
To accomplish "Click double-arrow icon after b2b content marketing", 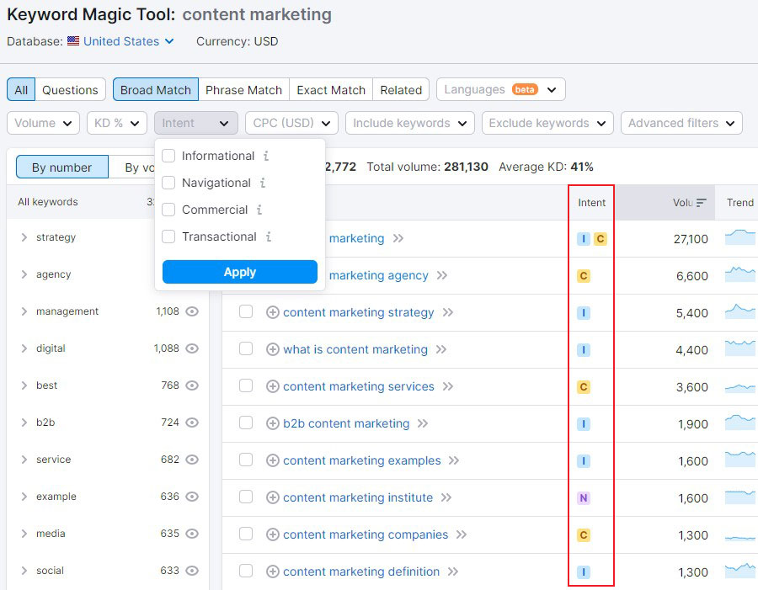I will [423, 423].
